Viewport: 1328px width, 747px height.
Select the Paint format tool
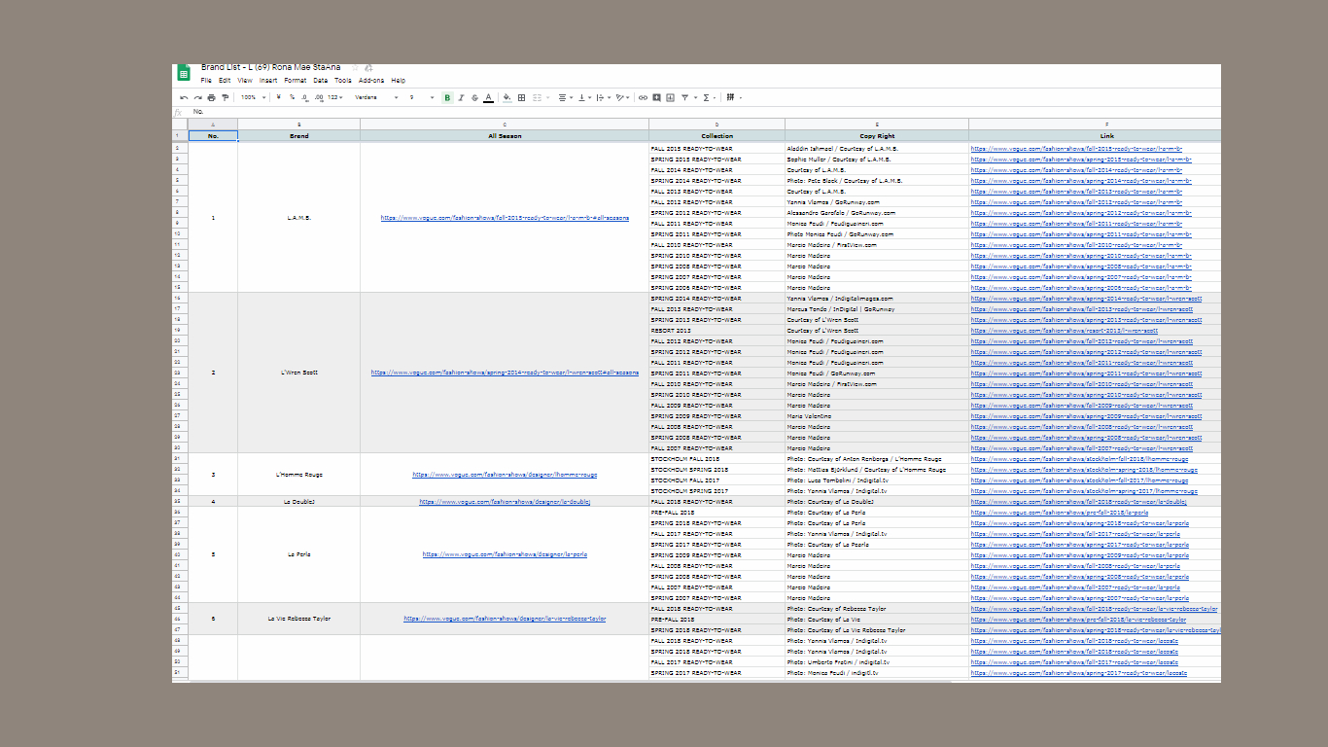[x=225, y=97]
